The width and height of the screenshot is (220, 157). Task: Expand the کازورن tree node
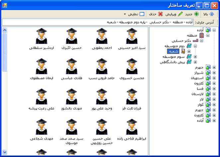(214, 115)
